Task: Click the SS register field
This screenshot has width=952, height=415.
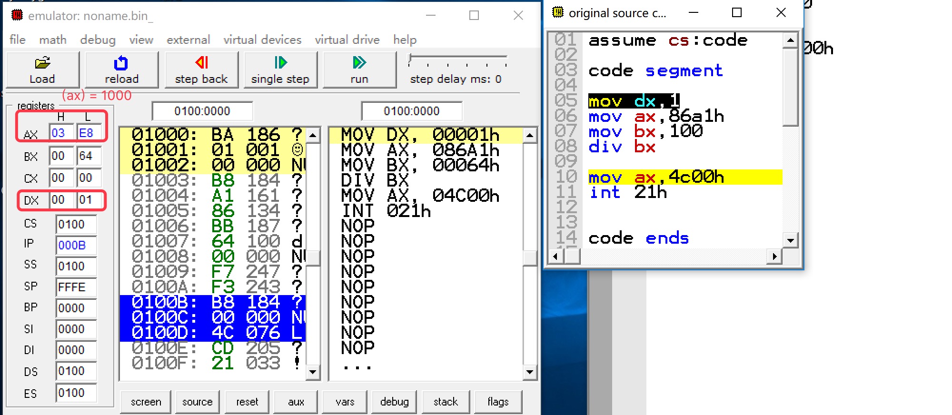Action: (76, 266)
